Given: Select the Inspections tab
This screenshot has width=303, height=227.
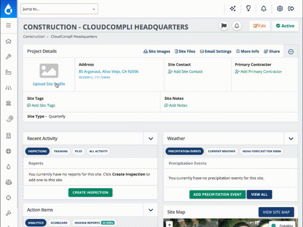Looking at the screenshot, I should (37, 151).
